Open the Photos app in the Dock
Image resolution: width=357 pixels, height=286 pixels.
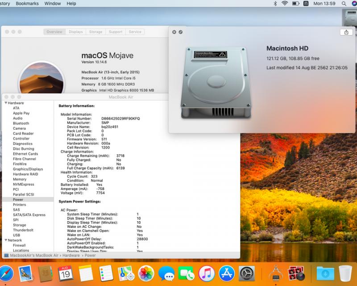click(x=146, y=273)
